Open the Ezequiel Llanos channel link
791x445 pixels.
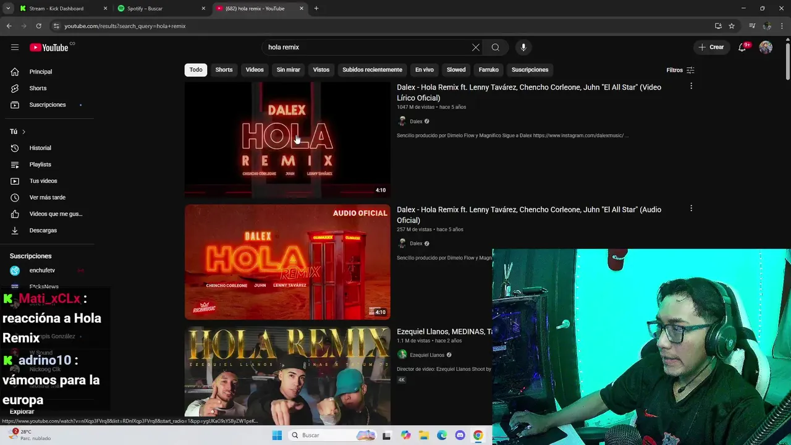427,355
